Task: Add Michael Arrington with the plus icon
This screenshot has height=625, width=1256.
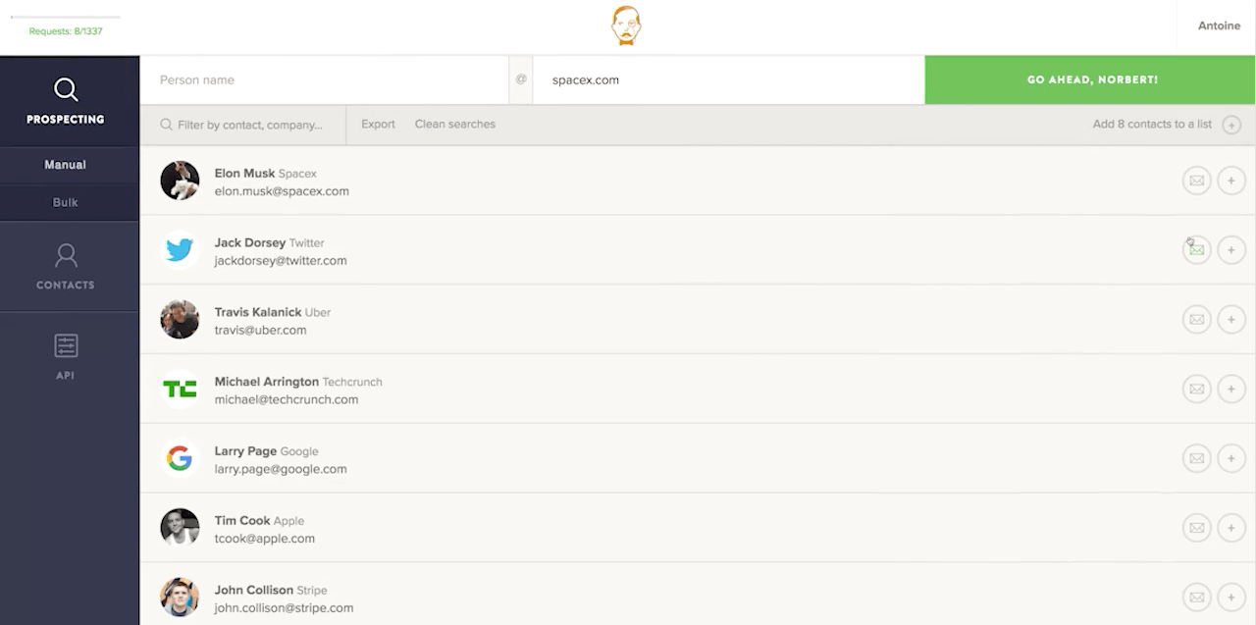Action: click(1231, 389)
